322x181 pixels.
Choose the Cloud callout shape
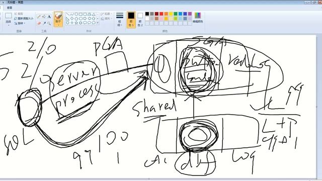(x=94, y=23)
